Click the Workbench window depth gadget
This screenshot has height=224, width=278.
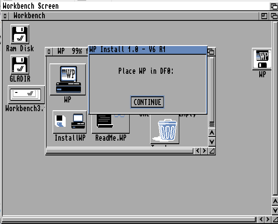coord(274,16)
